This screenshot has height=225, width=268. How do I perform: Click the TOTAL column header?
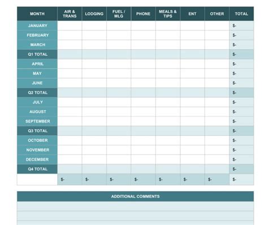pos(241,14)
